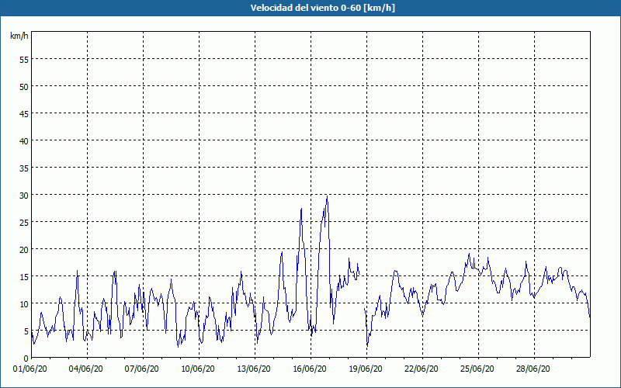Click the date label 13/06/20
This screenshot has width=621, height=388.
tap(254, 369)
